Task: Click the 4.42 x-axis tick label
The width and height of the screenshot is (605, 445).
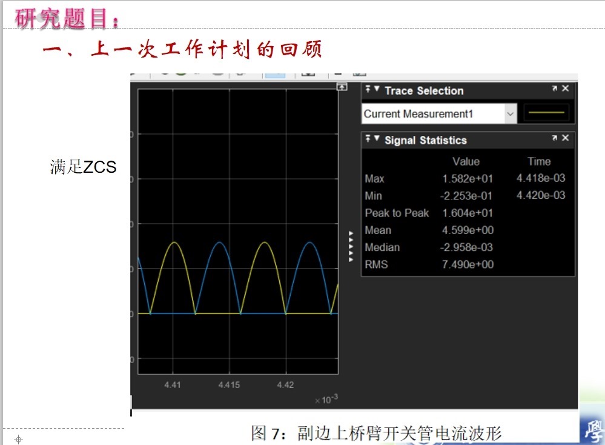Action: pyautogui.click(x=285, y=385)
